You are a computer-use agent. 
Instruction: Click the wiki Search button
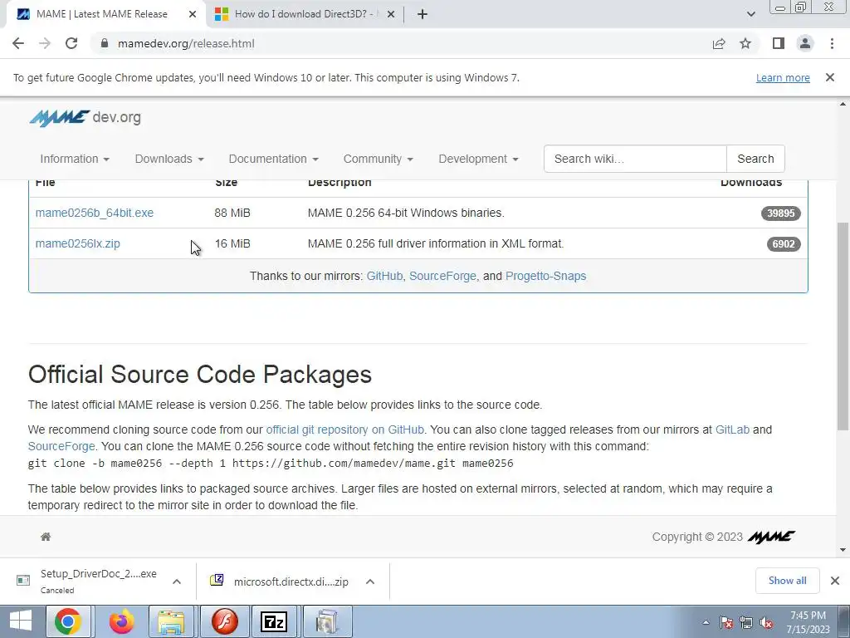click(x=755, y=159)
